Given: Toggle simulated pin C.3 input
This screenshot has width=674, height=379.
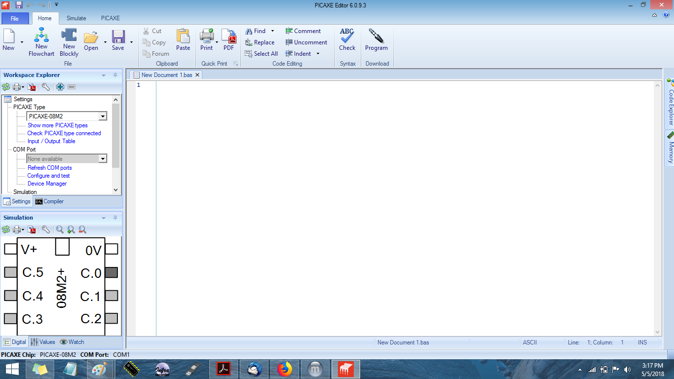Looking at the screenshot, I should coord(10,318).
